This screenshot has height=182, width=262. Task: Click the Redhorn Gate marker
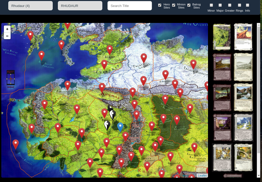[x=126, y=136]
